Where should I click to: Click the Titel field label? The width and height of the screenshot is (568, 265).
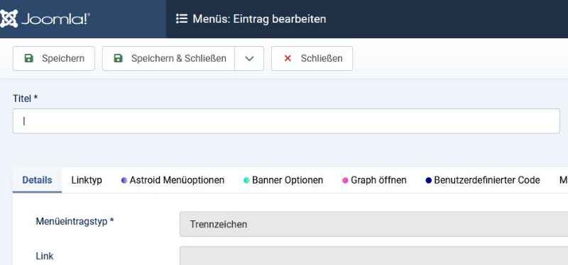26,98
